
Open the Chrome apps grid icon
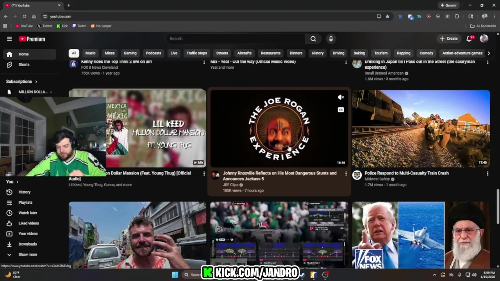[x=5, y=26]
